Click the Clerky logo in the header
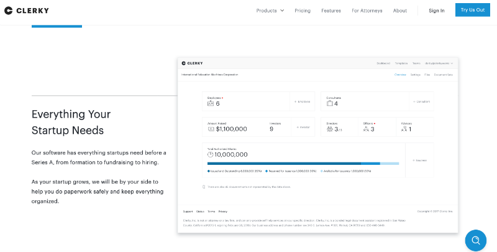Image resolution: width=497 pixels, height=252 pixels. tap(27, 11)
